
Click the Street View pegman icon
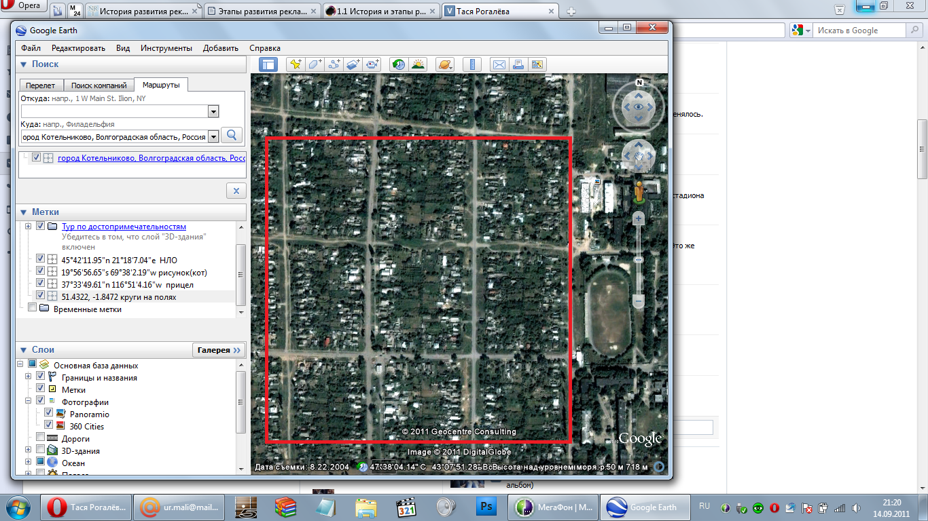(639, 192)
